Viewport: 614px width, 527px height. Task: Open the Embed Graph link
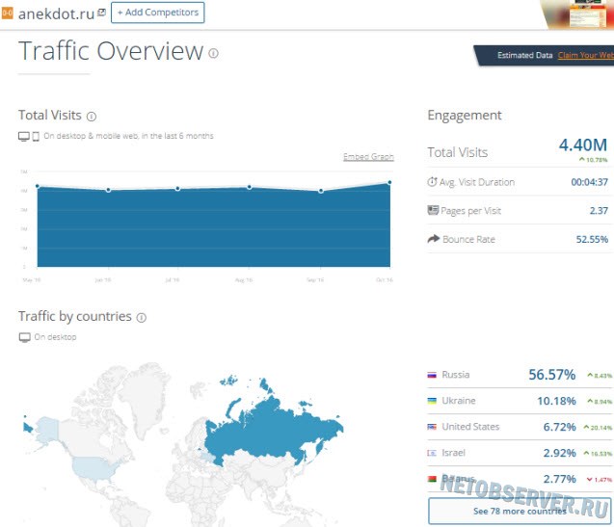[x=368, y=157]
